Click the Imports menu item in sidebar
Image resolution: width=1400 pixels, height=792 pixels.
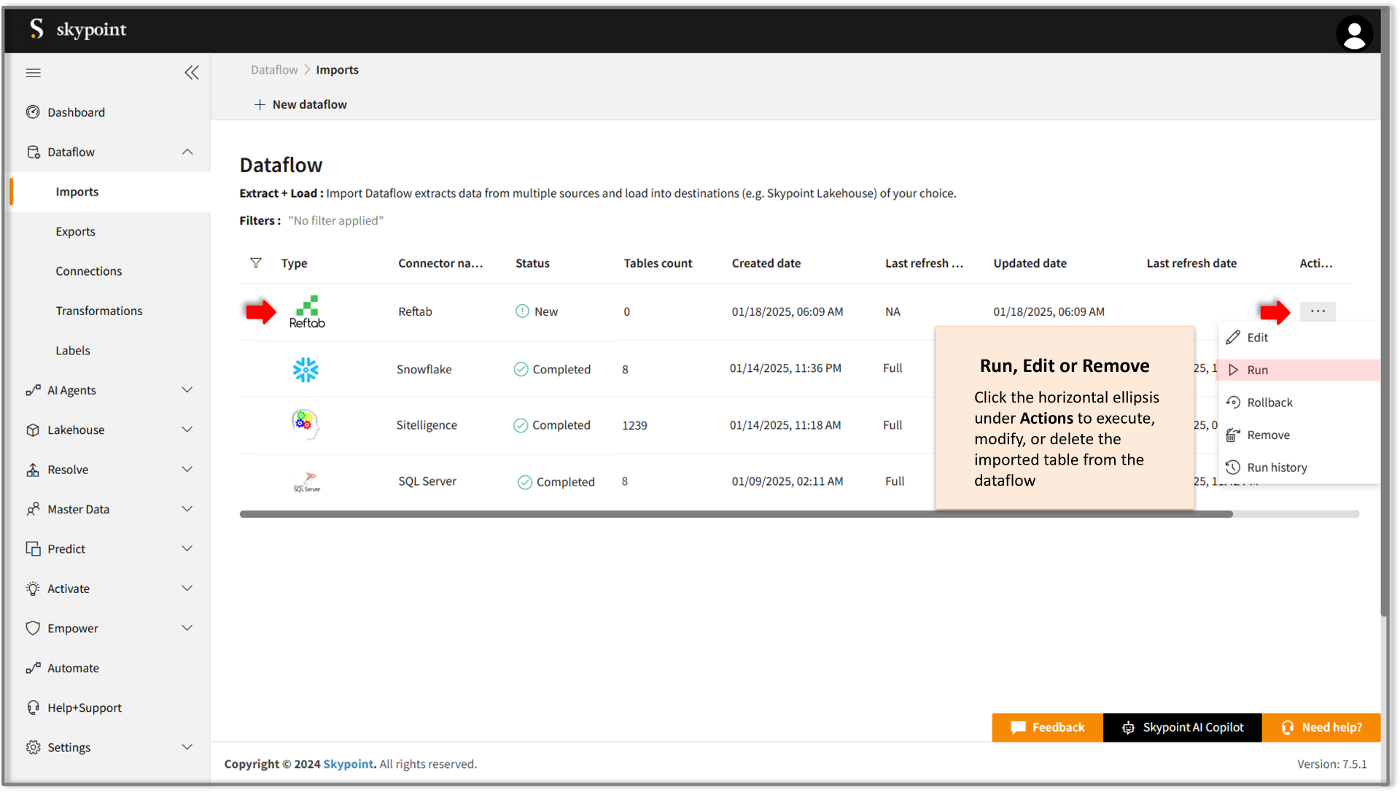tap(77, 191)
